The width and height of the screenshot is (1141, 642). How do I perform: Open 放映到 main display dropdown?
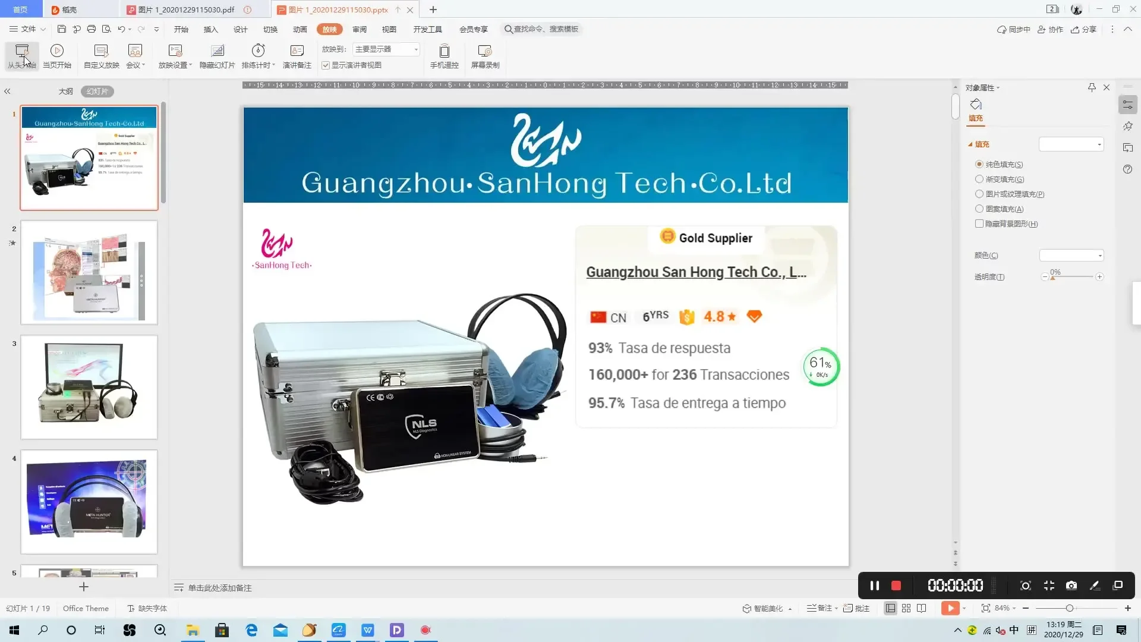click(x=387, y=49)
